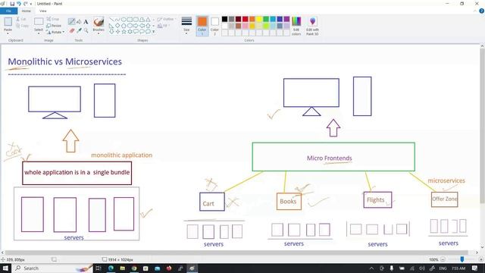
Task: Click the horizontal canvas scrollbar
Action: pyautogui.click(x=237, y=253)
